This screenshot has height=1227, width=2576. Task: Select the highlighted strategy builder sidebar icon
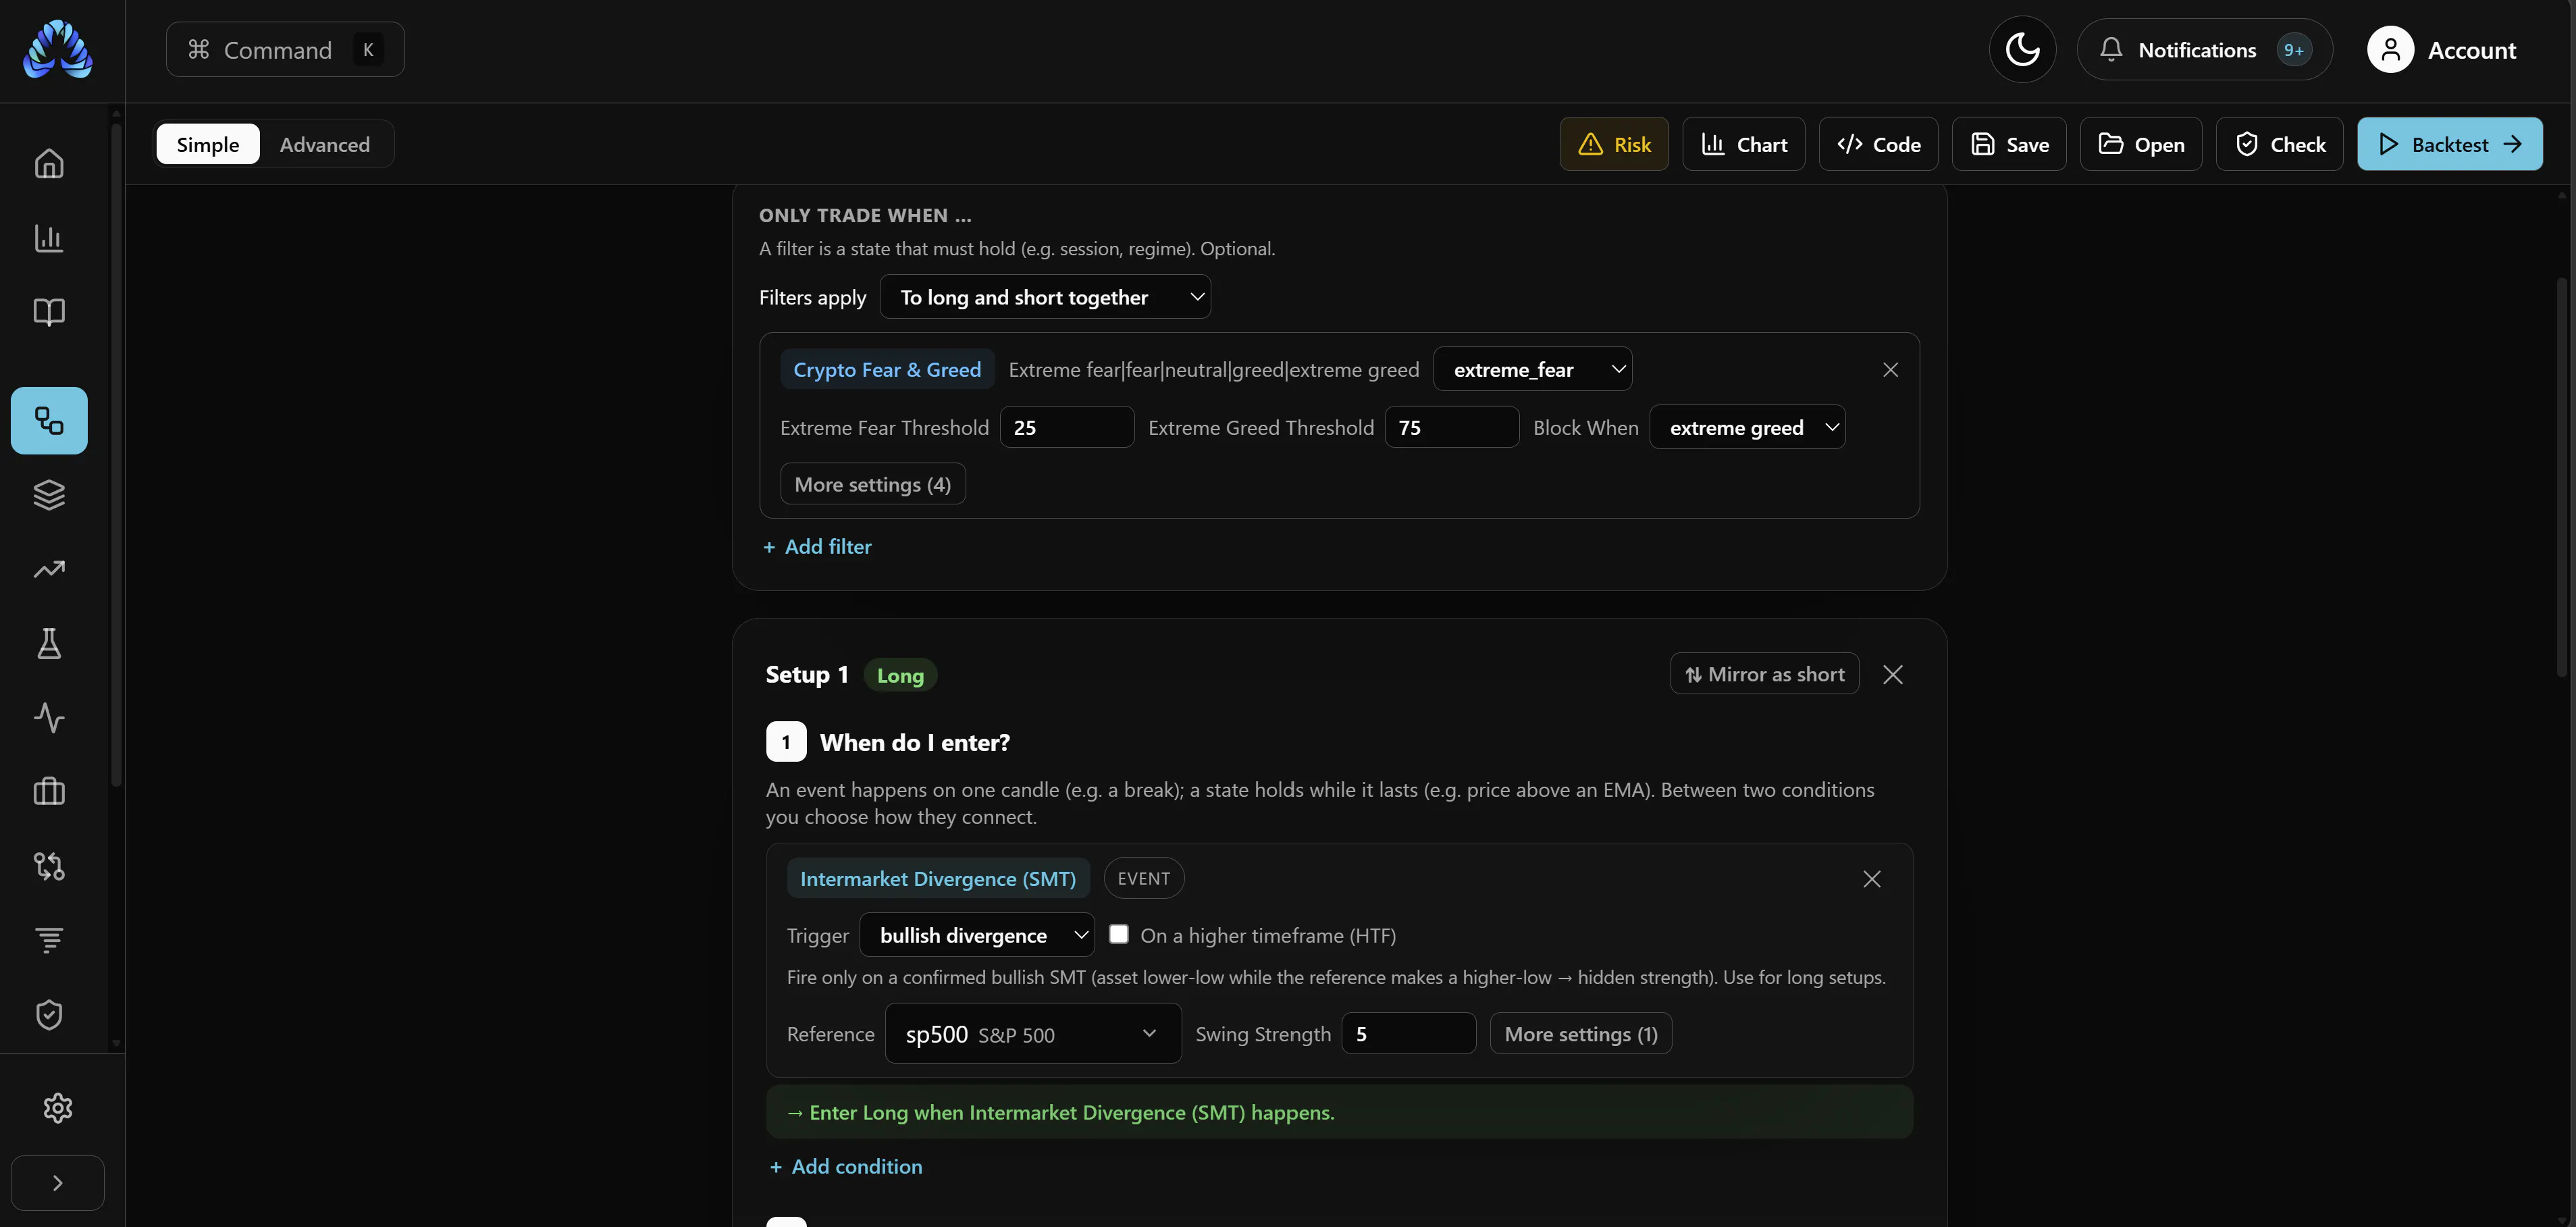[49, 420]
